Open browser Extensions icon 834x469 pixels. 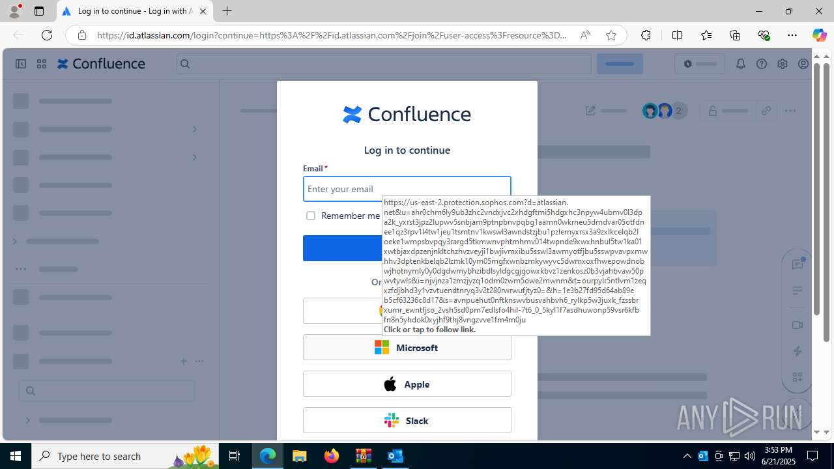tap(646, 35)
